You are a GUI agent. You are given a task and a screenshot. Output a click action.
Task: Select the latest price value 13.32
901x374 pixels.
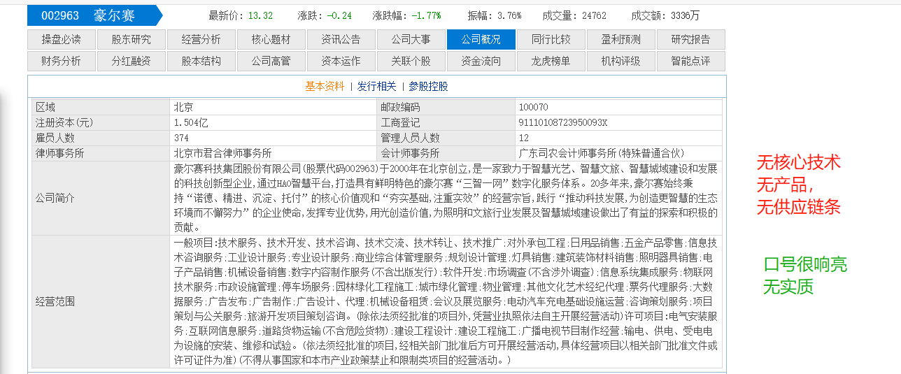coord(260,15)
